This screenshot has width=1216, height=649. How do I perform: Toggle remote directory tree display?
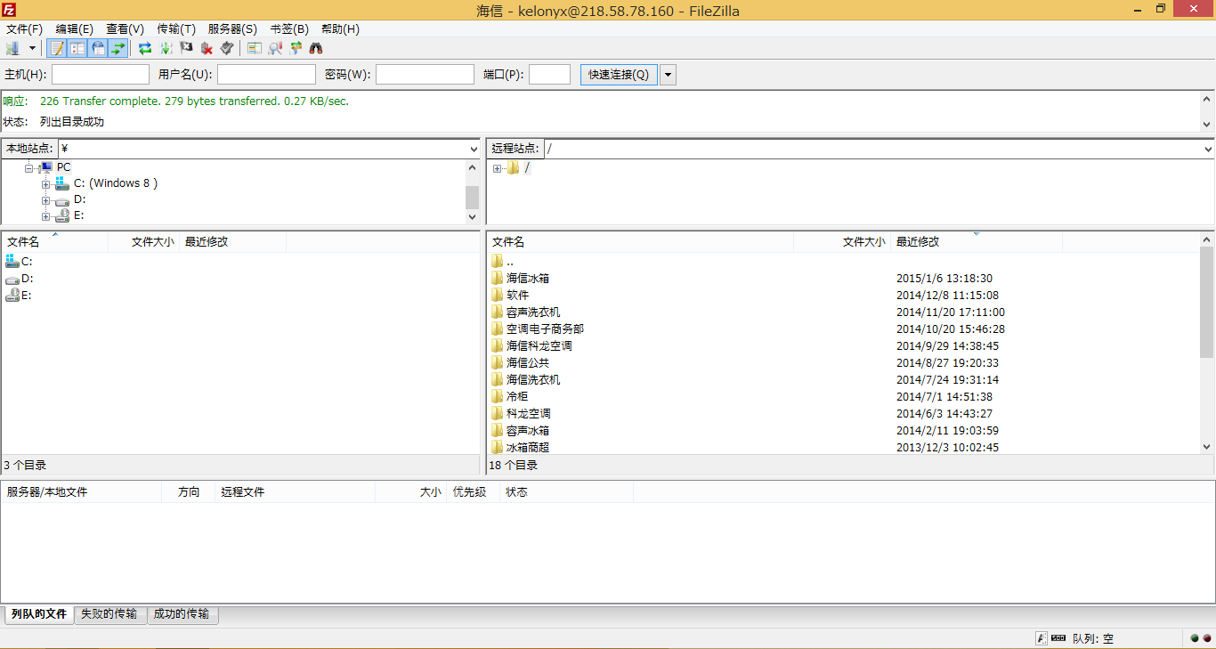pyautogui.click(x=98, y=48)
